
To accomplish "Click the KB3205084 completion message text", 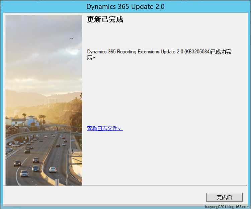I will click(159, 54).
